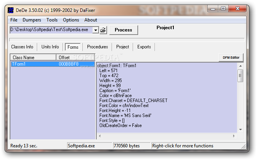Click the Process button
This screenshot has height=160, width=257.
(124, 30)
